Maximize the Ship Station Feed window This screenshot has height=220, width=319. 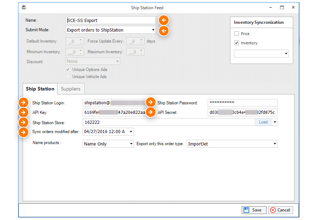click(x=282, y=7)
